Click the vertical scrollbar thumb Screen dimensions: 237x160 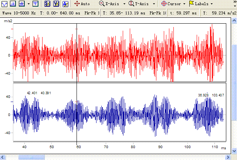pos(234,82)
